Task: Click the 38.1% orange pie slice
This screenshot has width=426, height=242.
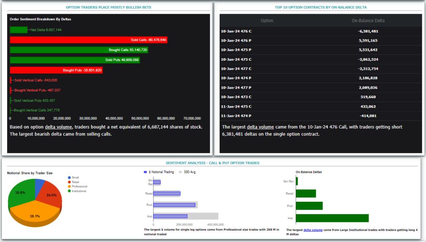Action: pyautogui.click(x=35, y=215)
